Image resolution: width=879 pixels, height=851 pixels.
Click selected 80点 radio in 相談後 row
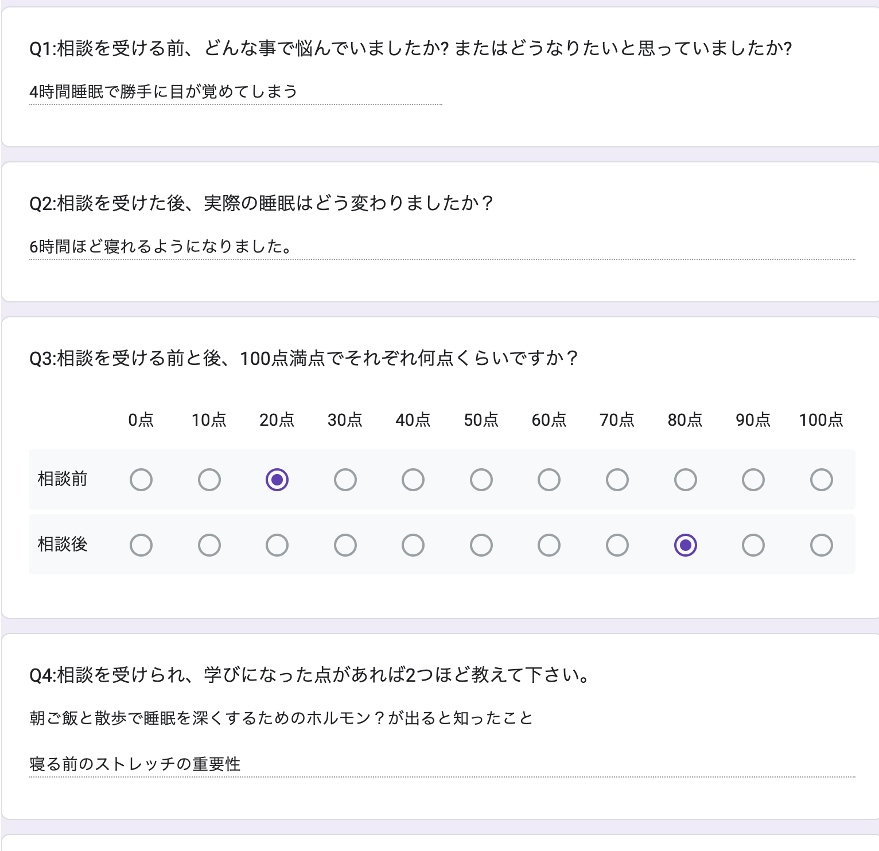coord(686,545)
